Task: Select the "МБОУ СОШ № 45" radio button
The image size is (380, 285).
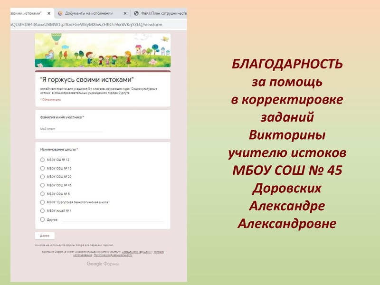Action: (x=42, y=184)
